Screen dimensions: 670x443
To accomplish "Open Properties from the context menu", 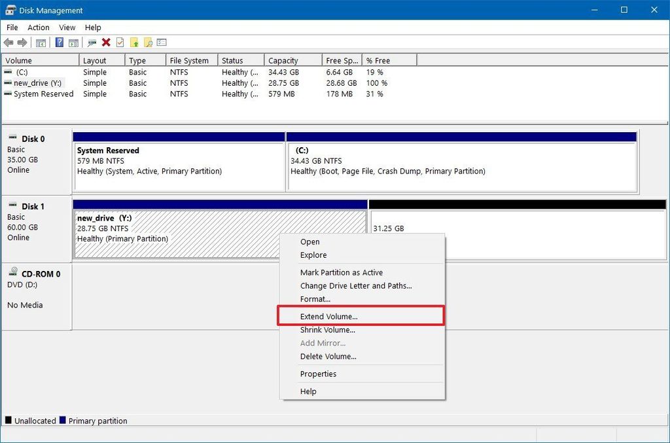I will [319, 374].
